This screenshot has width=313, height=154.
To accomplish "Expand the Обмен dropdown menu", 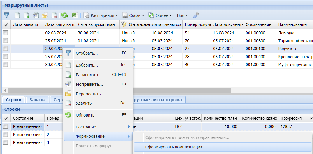I will (x=160, y=15).
